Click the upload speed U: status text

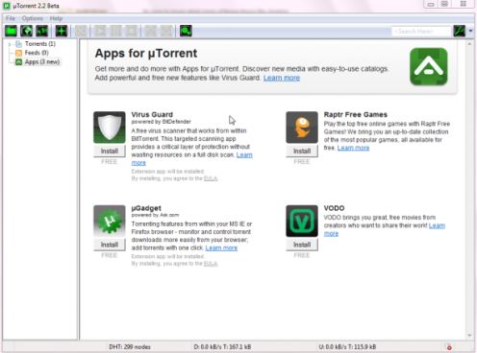pyautogui.click(x=347, y=347)
